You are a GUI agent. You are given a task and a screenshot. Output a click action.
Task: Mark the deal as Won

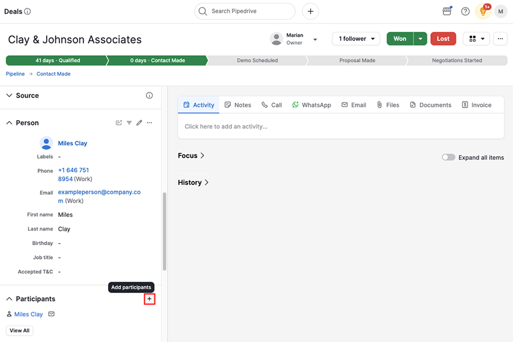pos(400,39)
